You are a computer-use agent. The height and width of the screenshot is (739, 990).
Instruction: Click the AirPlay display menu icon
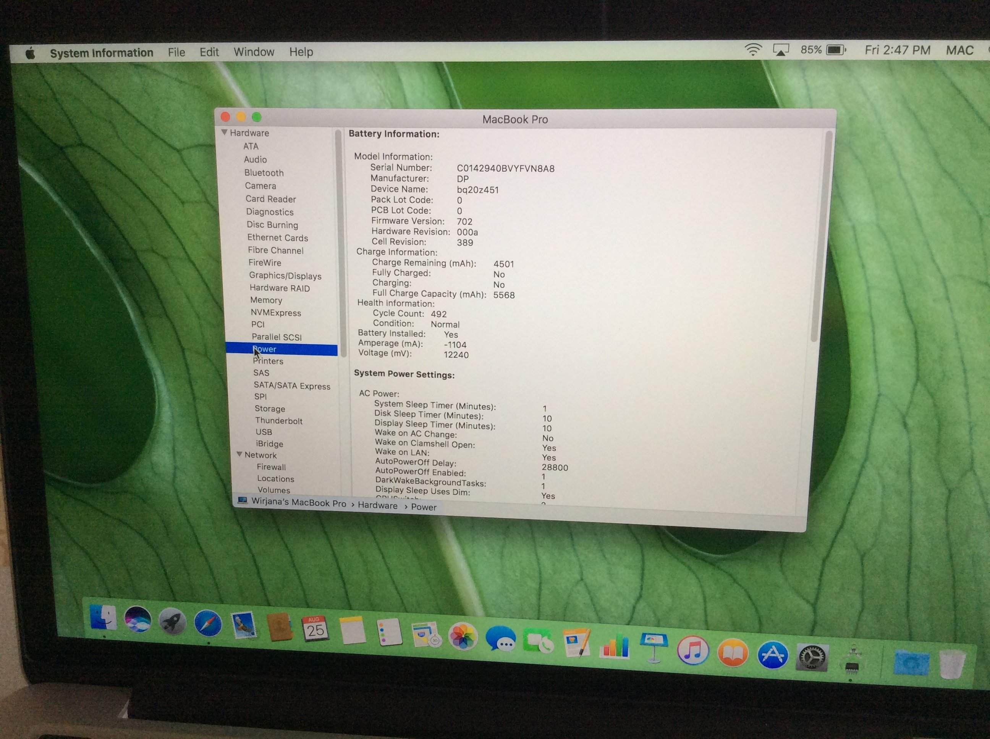[x=781, y=50]
